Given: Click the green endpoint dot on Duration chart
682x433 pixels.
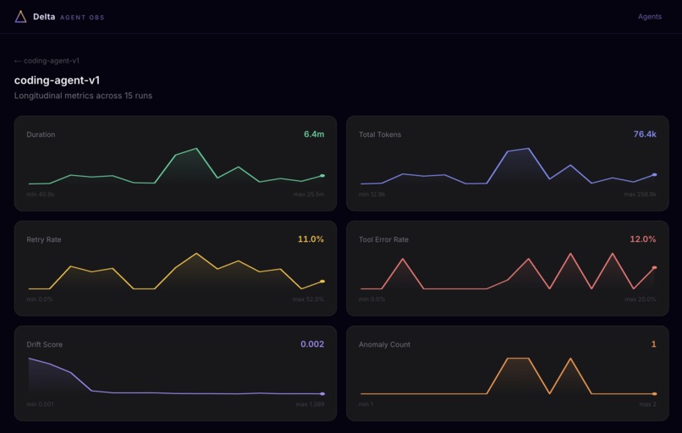Looking at the screenshot, I should point(322,176).
